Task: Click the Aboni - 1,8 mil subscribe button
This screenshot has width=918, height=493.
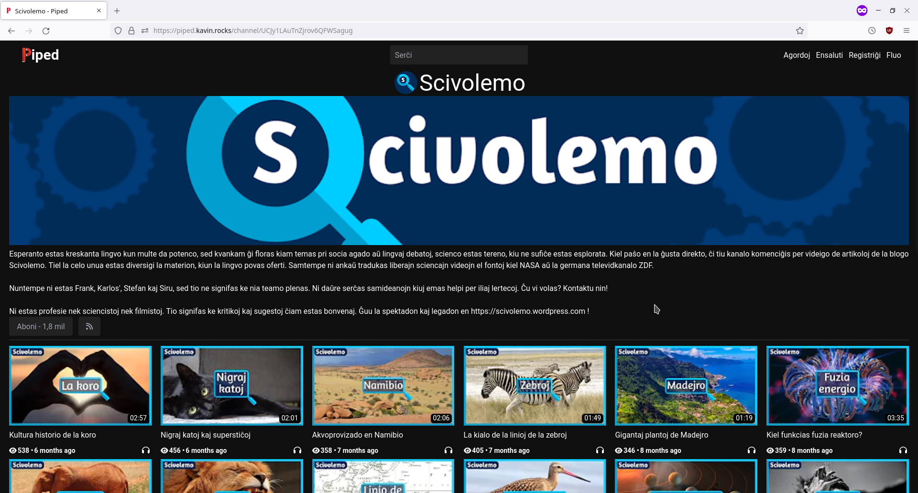Action: pyautogui.click(x=41, y=327)
